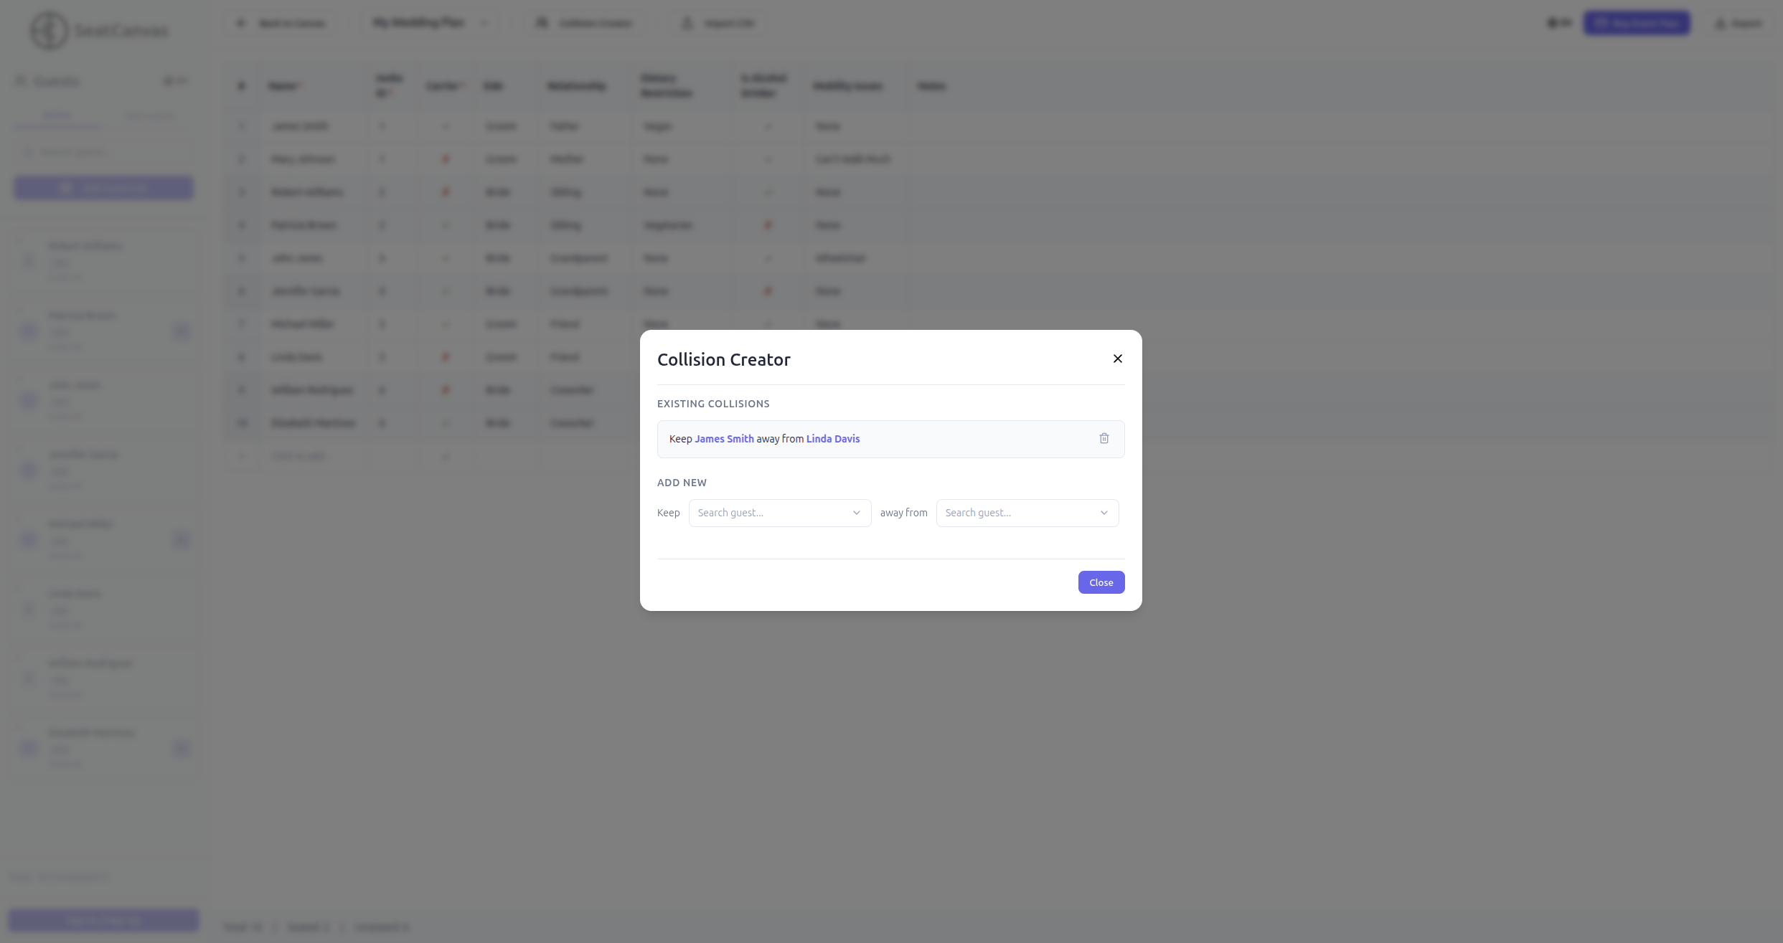Viewport: 1783px width, 943px height.
Task: Click the account person icon in the top-right corner
Action: tap(1720, 23)
